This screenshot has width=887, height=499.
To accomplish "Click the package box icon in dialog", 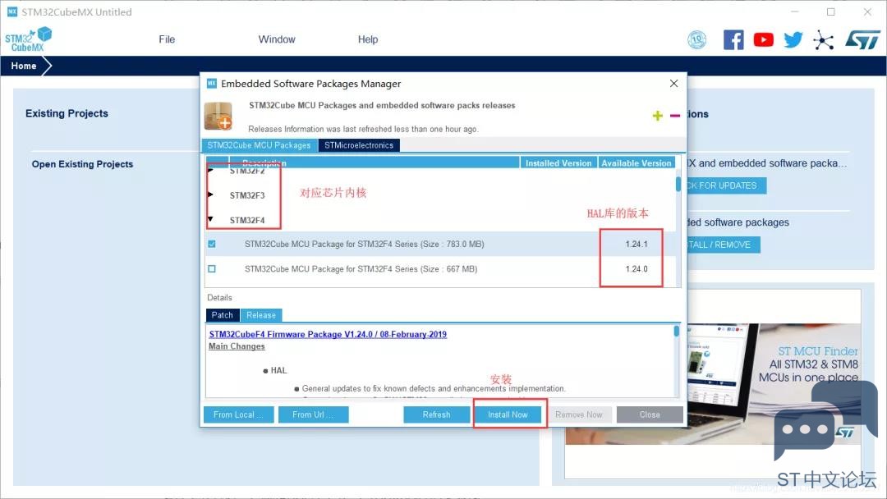I will pos(218,116).
